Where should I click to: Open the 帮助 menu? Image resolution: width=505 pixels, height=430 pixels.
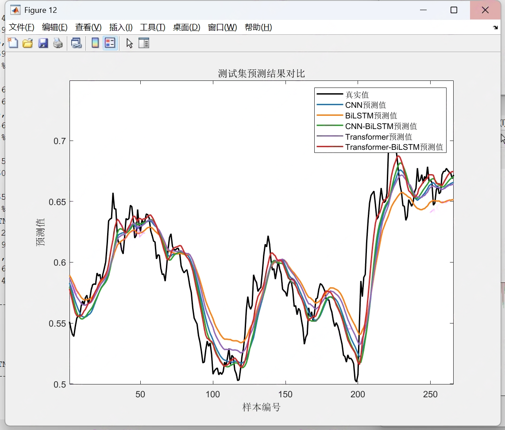(x=258, y=27)
